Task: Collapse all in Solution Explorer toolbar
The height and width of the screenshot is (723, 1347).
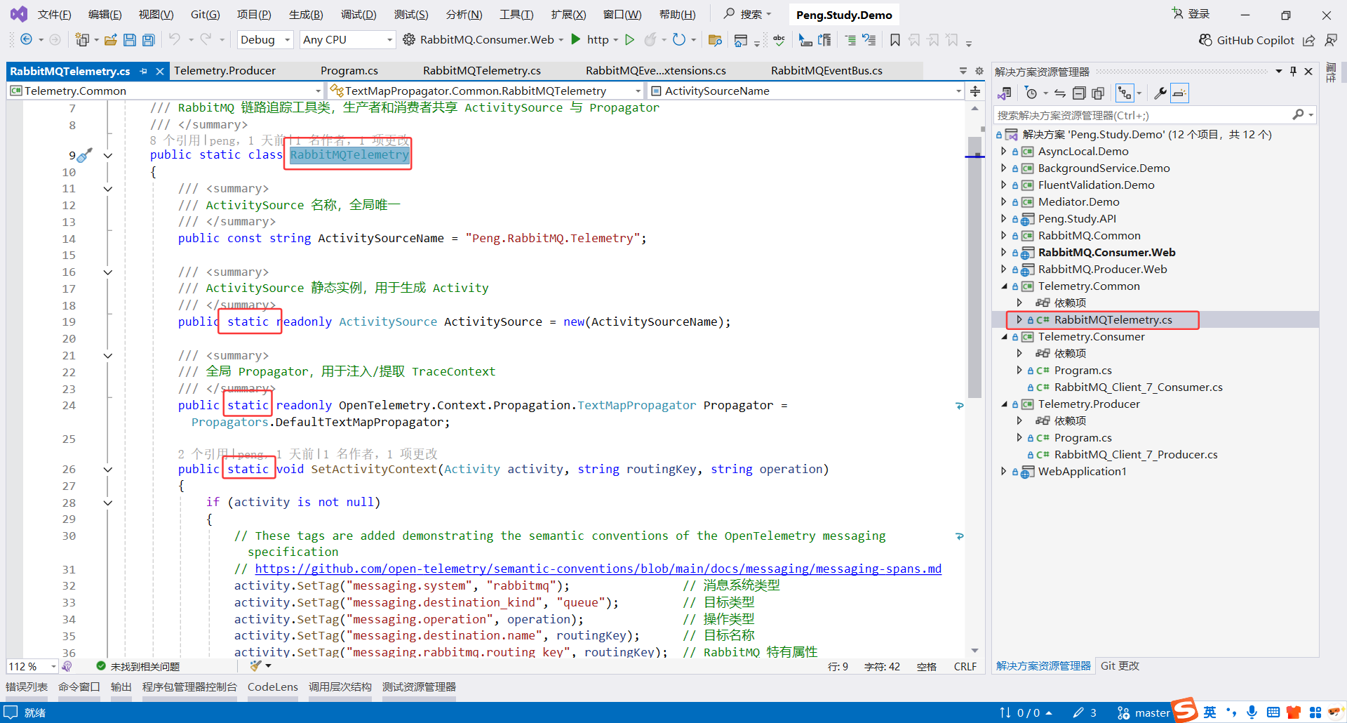Action: pos(1079,93)
